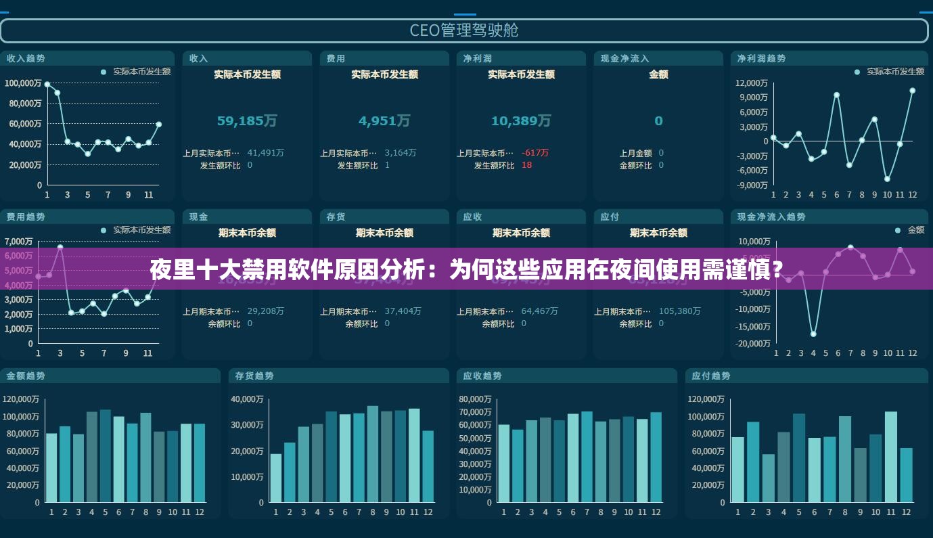933x538 pixels.
Task: Toggle 实际本币发生额 legend in 收入趋势 chart
Action: [136, 71]
